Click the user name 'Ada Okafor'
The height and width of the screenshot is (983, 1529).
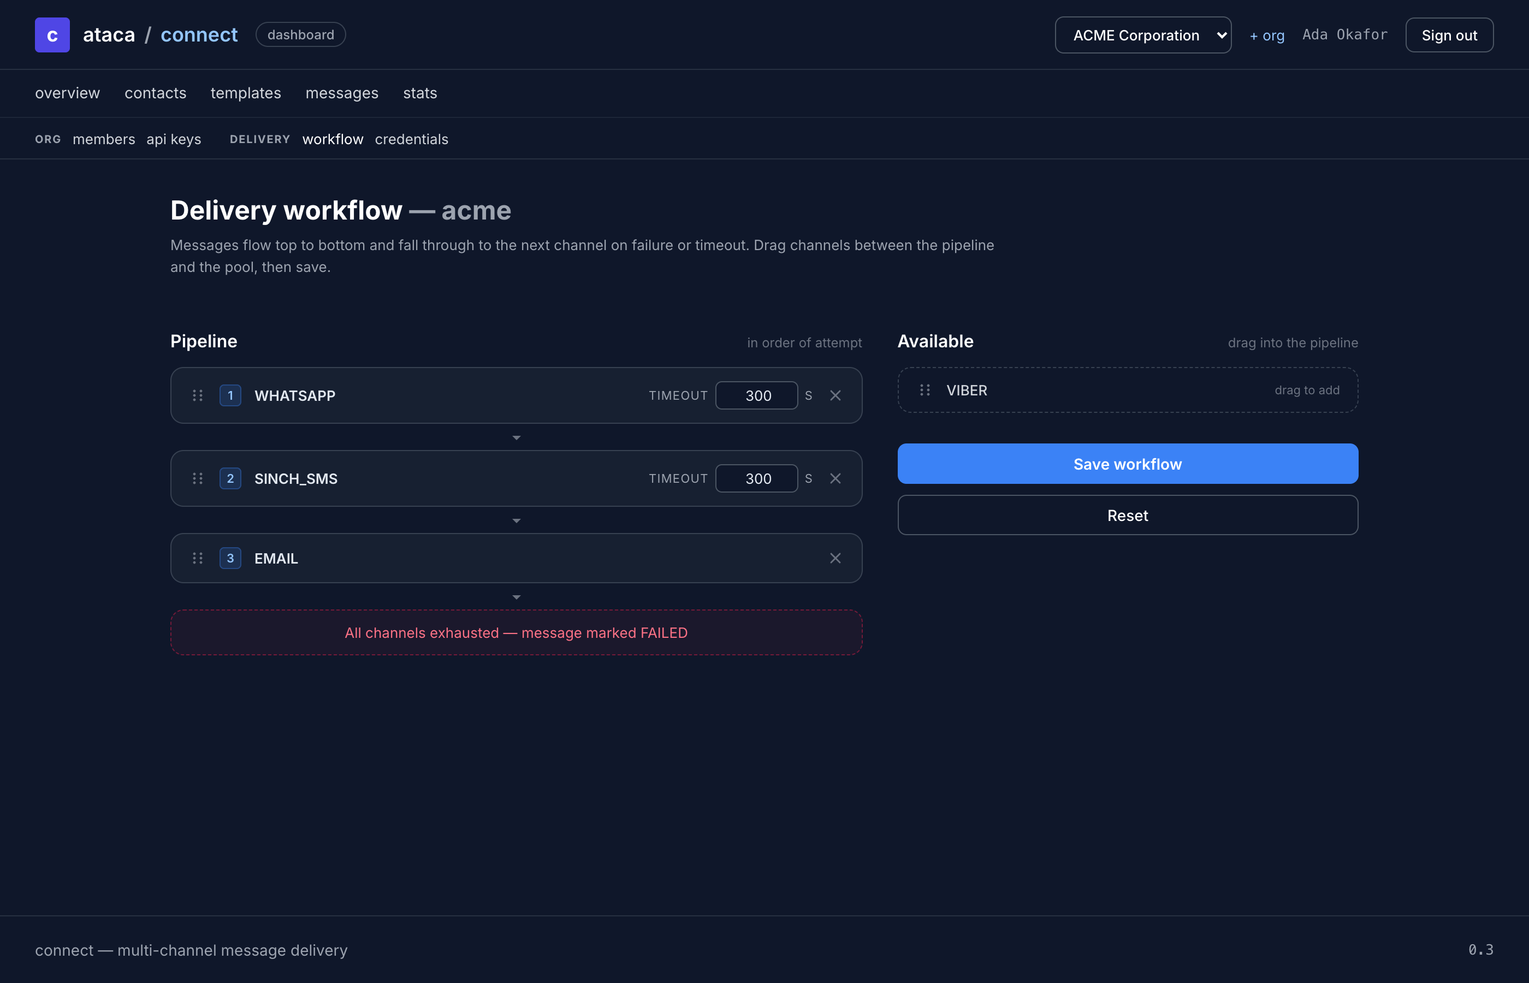(1345, 34)
